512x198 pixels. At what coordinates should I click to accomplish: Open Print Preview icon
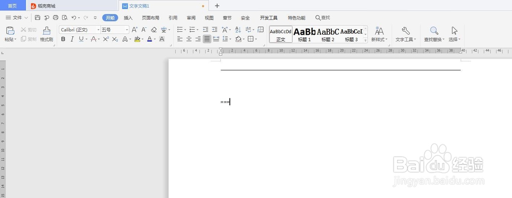65,17
